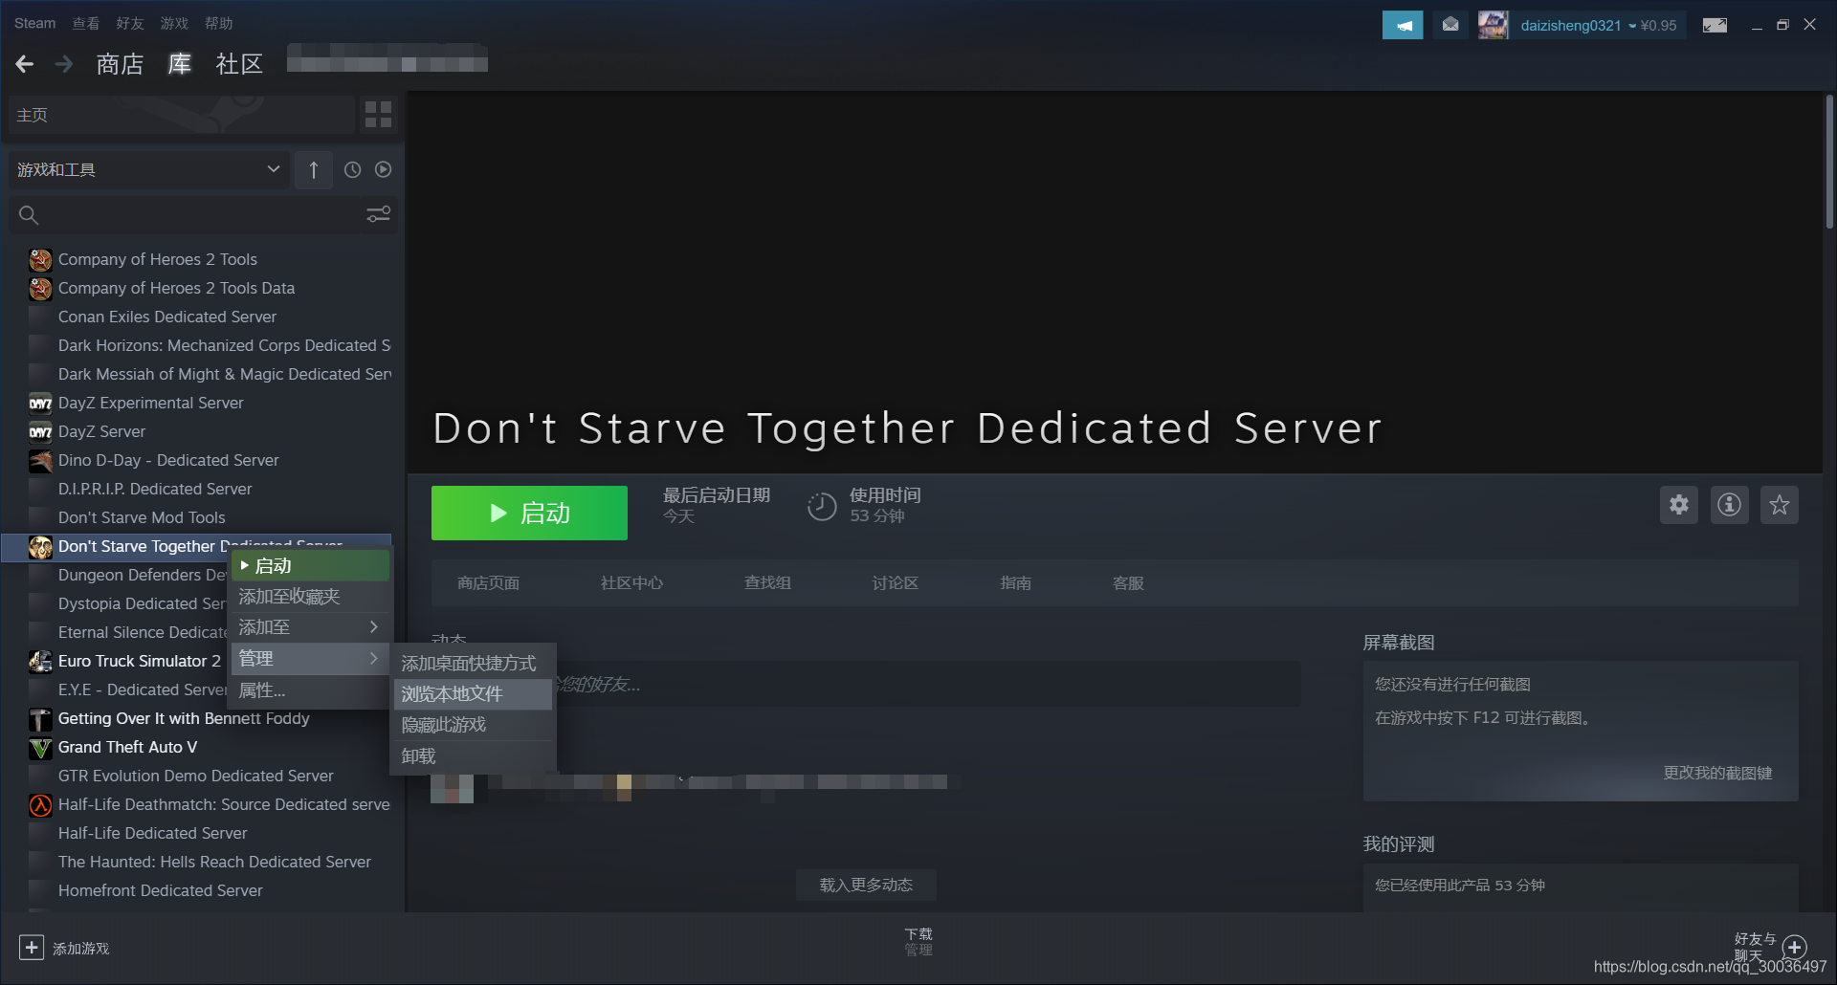1837x985 pixels.
Task: Open game settings gear icon
Action: point(1679,504)
